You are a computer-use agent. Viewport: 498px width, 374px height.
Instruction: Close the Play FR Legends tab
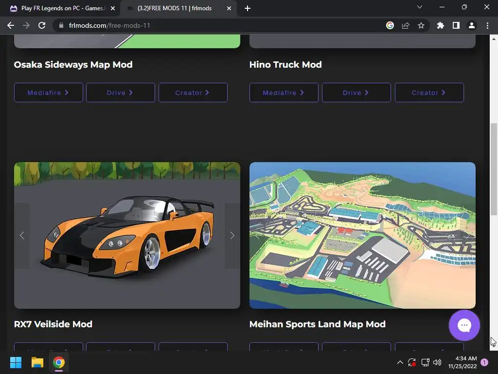click(113, 8)
